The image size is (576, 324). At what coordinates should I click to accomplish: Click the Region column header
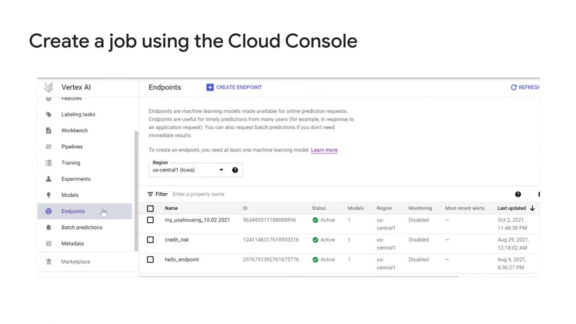pyautogui.click(x=384, y=208)
